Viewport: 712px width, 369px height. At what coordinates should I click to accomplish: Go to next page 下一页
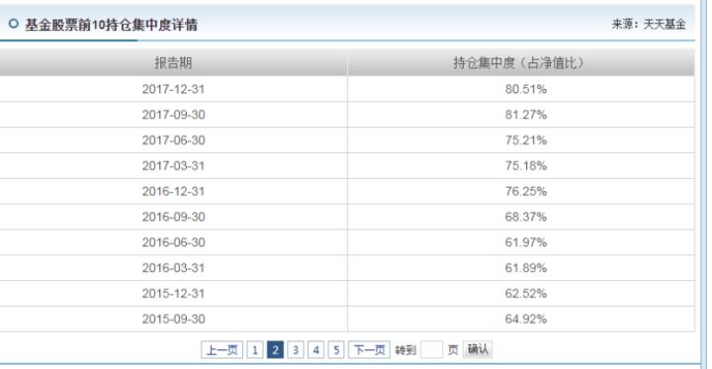point(369,350)
